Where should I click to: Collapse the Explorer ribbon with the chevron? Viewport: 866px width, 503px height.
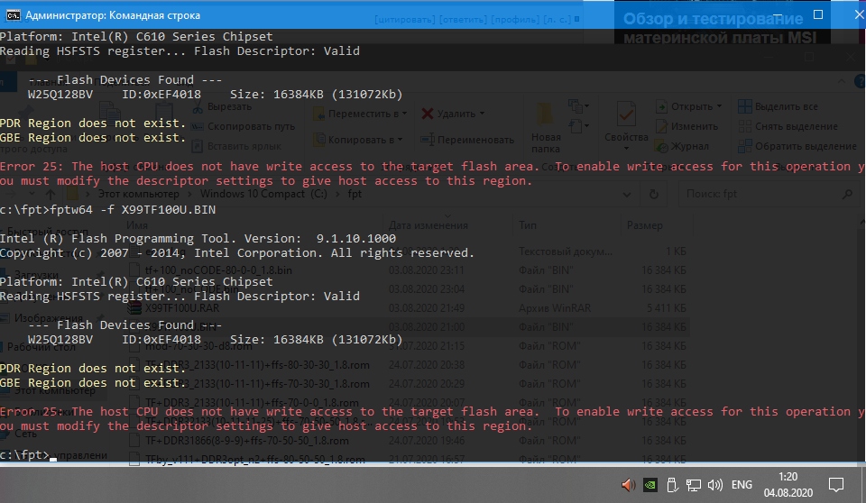coord(841,82)
